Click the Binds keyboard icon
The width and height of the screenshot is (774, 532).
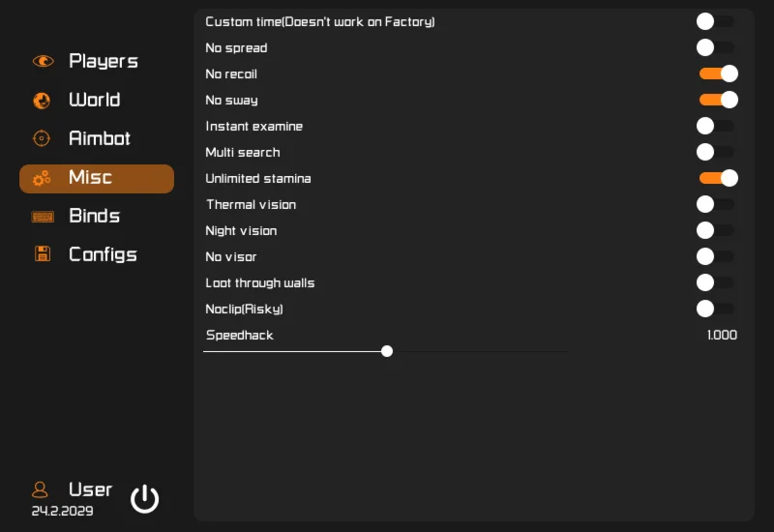(x=42, y=217)
